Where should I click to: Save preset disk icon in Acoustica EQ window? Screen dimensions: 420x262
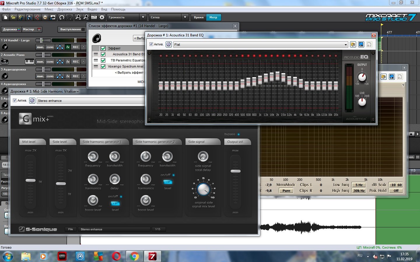coord(361,45)
